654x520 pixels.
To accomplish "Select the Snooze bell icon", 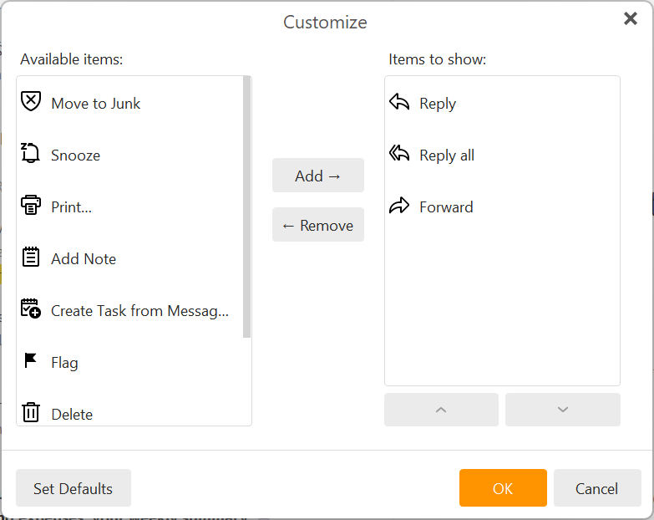I will [x=31, y=154].
